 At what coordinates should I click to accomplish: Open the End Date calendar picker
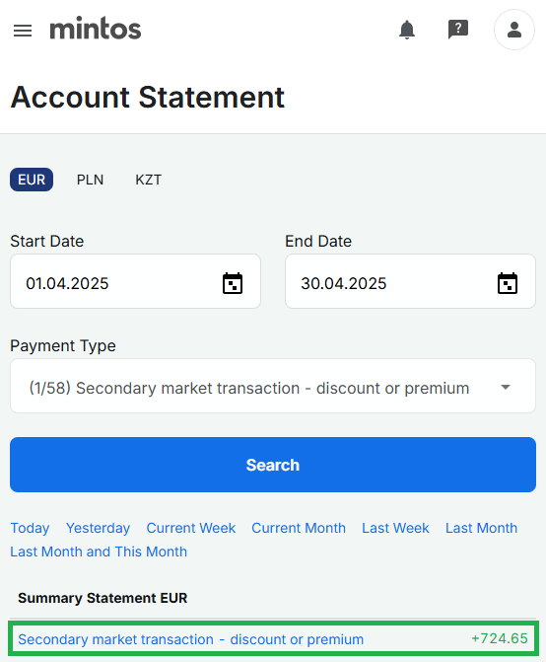[x=508, y=283]
